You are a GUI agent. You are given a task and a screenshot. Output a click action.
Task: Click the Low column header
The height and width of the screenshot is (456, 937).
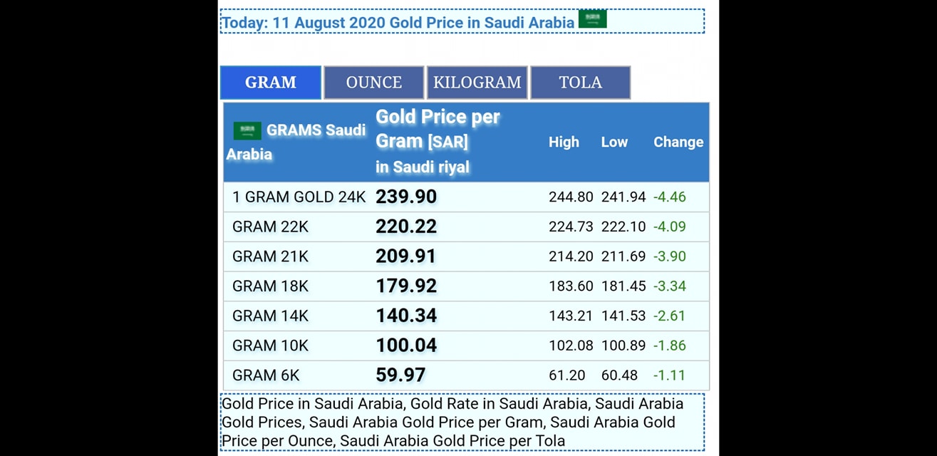coord(614,142)
